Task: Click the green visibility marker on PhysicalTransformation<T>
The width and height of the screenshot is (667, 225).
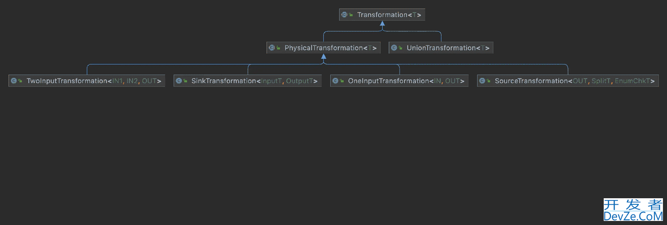Action: [278, 48]
